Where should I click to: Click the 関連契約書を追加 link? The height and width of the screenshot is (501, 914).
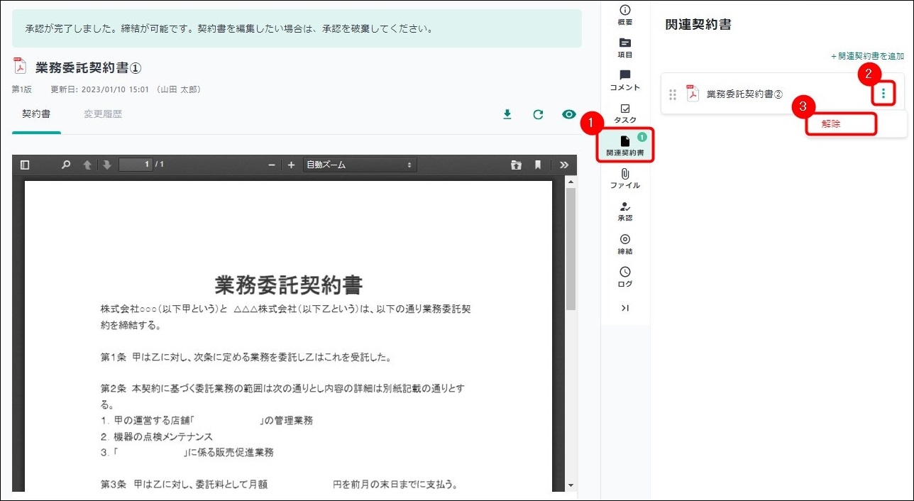[867, 56]
